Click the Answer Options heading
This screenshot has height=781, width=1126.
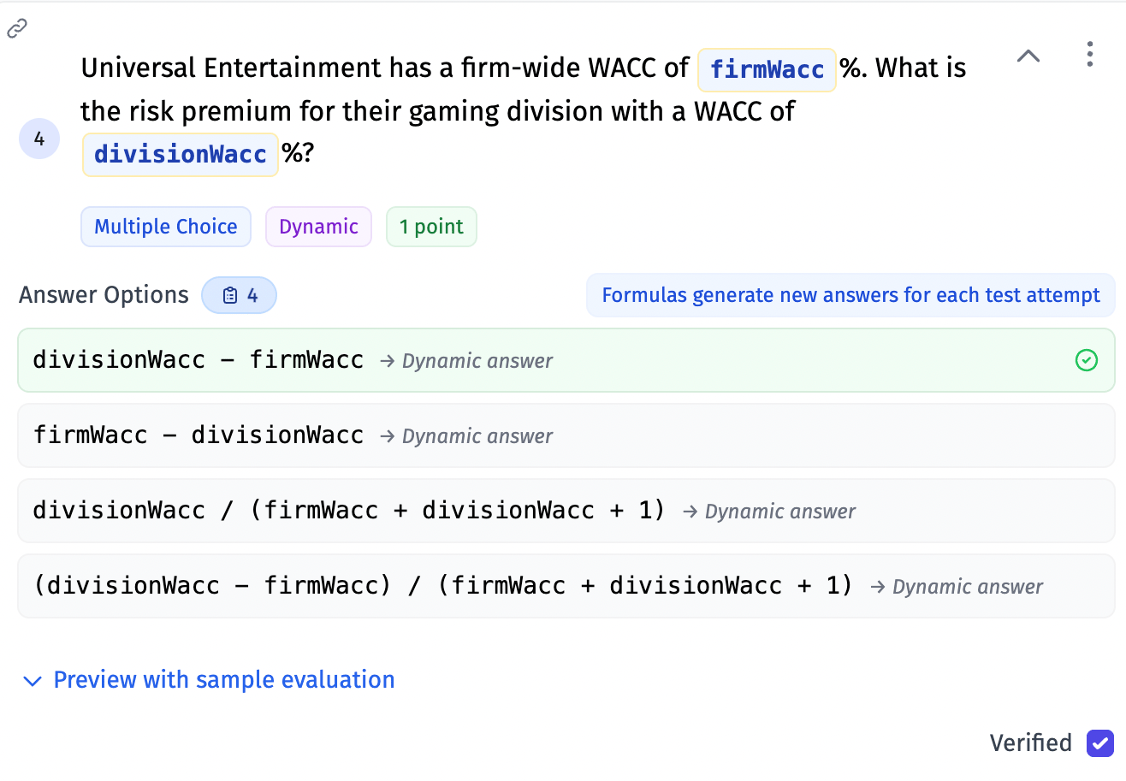pos(104,295)
